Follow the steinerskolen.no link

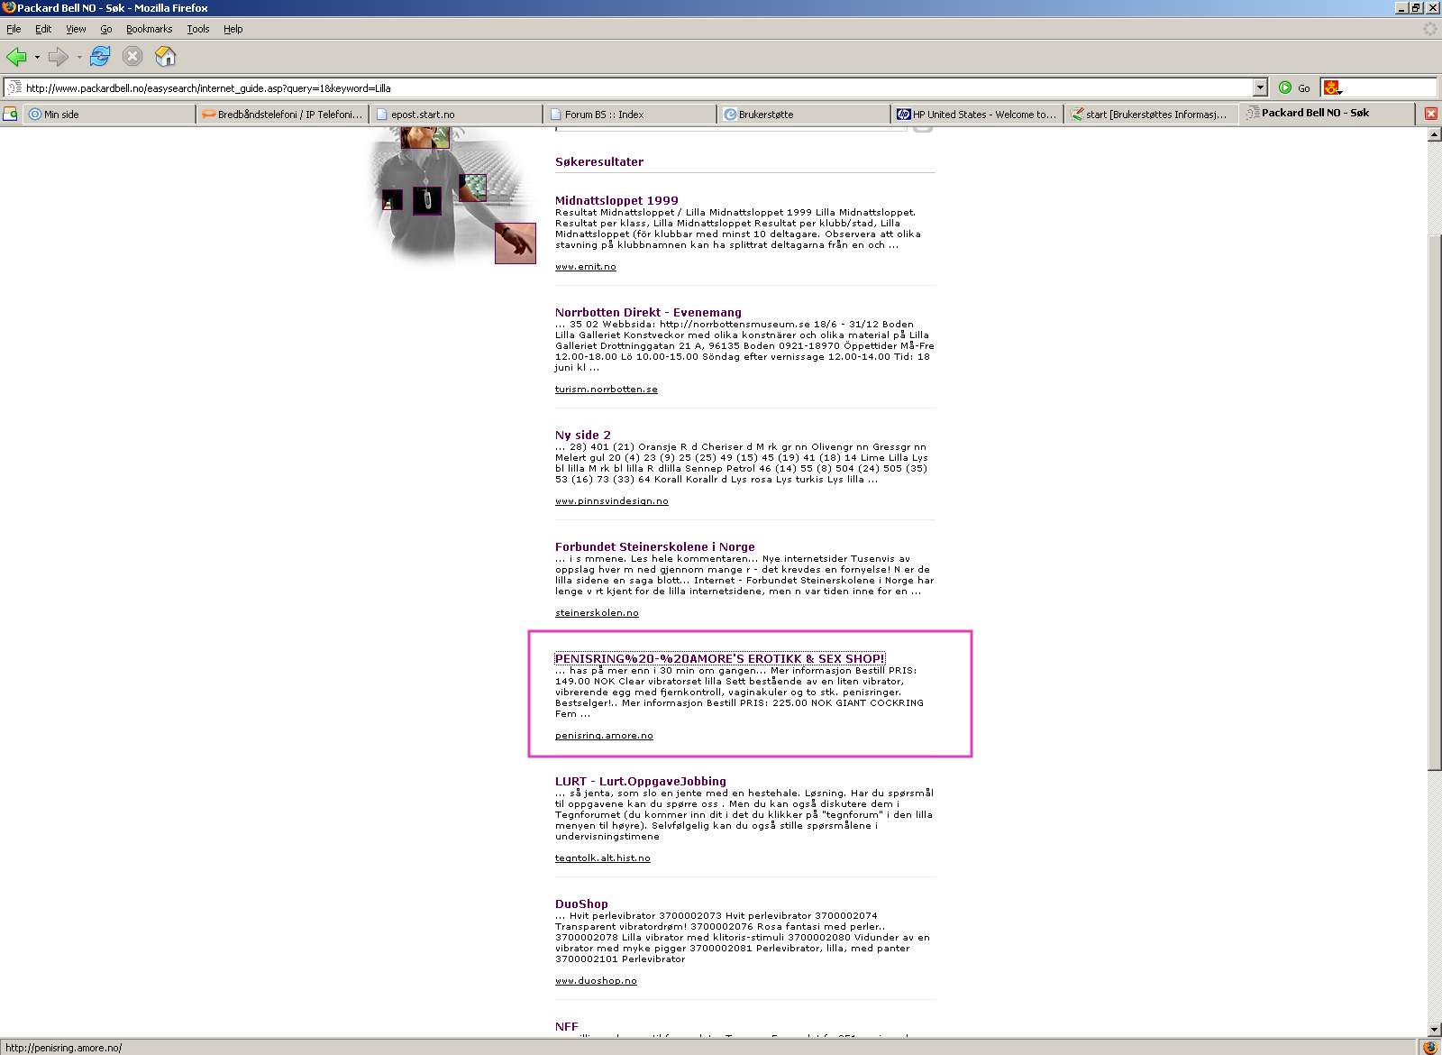pos(597,613)
